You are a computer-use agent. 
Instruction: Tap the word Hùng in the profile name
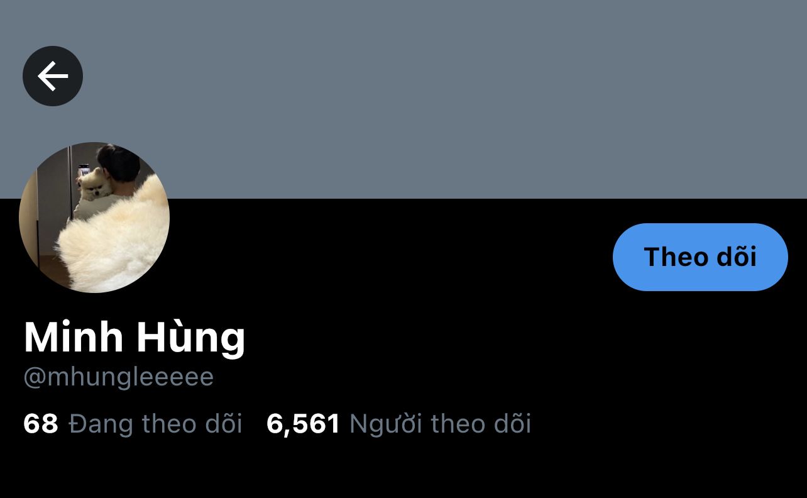(x=191, y=338)
